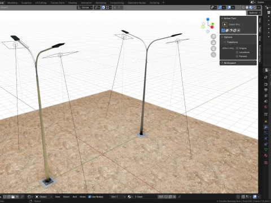
Task: Open the View sidebar tab
Action: point(260,38)
